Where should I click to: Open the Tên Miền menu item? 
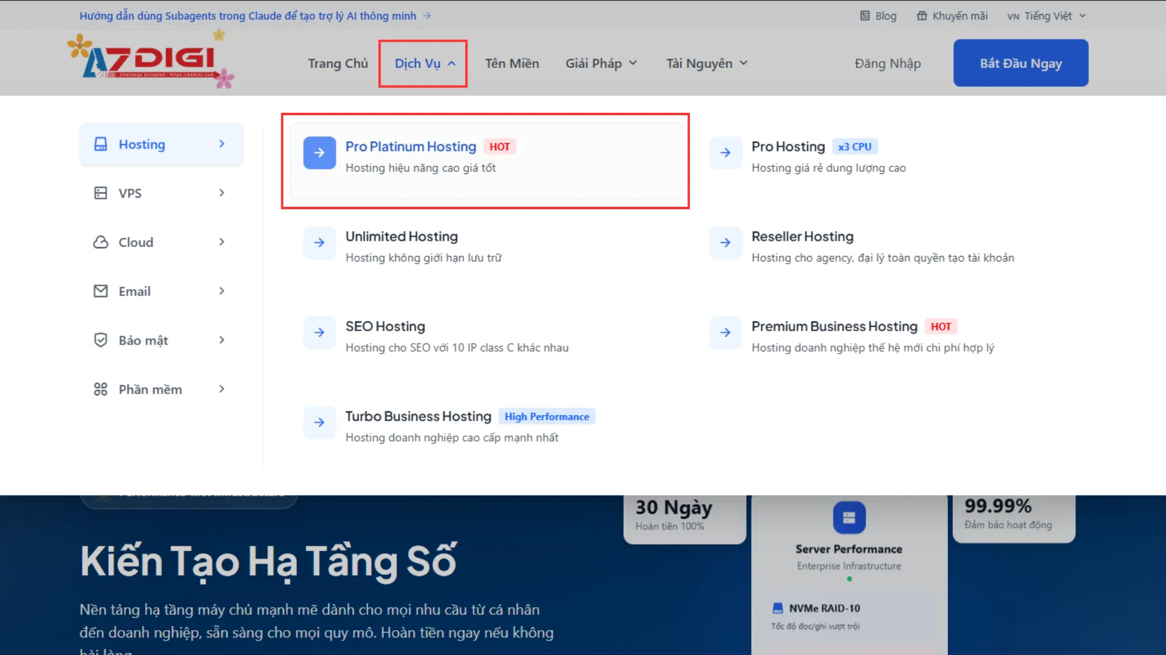coord(512,63)
